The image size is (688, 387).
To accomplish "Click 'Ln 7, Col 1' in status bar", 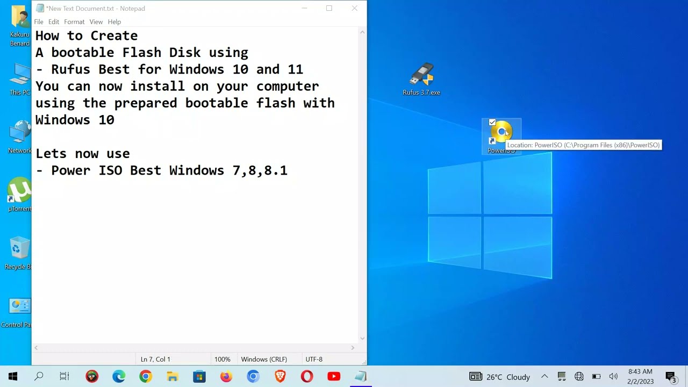I will tap(155, 359).
